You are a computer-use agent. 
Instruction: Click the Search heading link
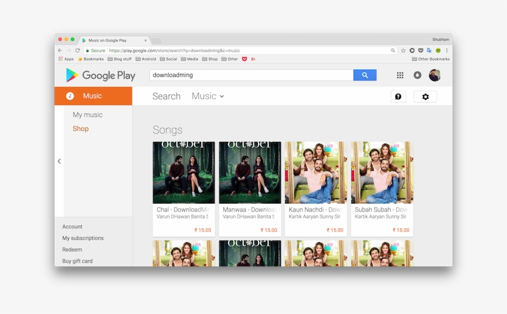pos(166,96)
